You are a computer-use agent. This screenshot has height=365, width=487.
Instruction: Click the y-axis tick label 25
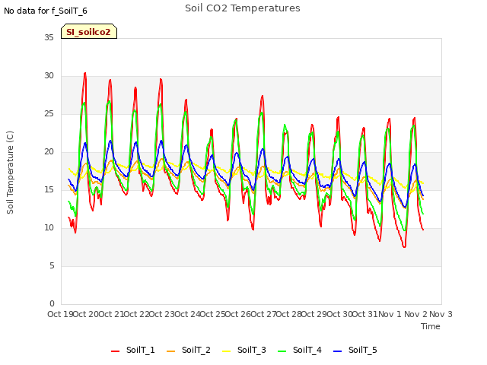click(49, 113)
